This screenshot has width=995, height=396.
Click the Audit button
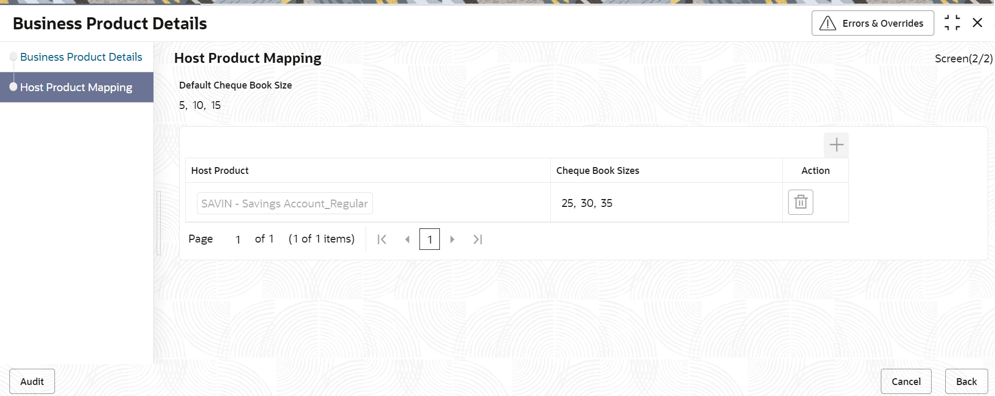coord(32,381)
